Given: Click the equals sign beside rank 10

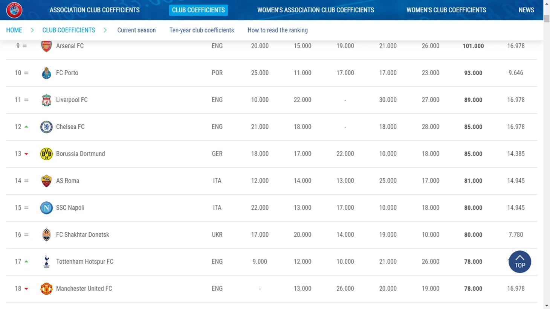Looking at the screenshot, I should tap(26, 73).
